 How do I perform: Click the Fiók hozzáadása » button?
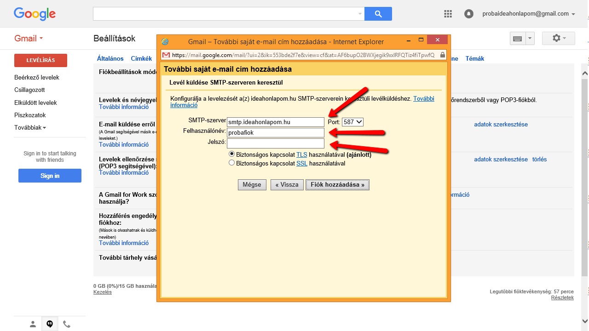(337, 185)
